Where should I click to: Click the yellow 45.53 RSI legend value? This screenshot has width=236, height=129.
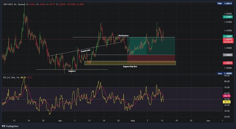23,78
